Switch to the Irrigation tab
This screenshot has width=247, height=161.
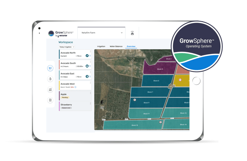(x=101, y=46)
